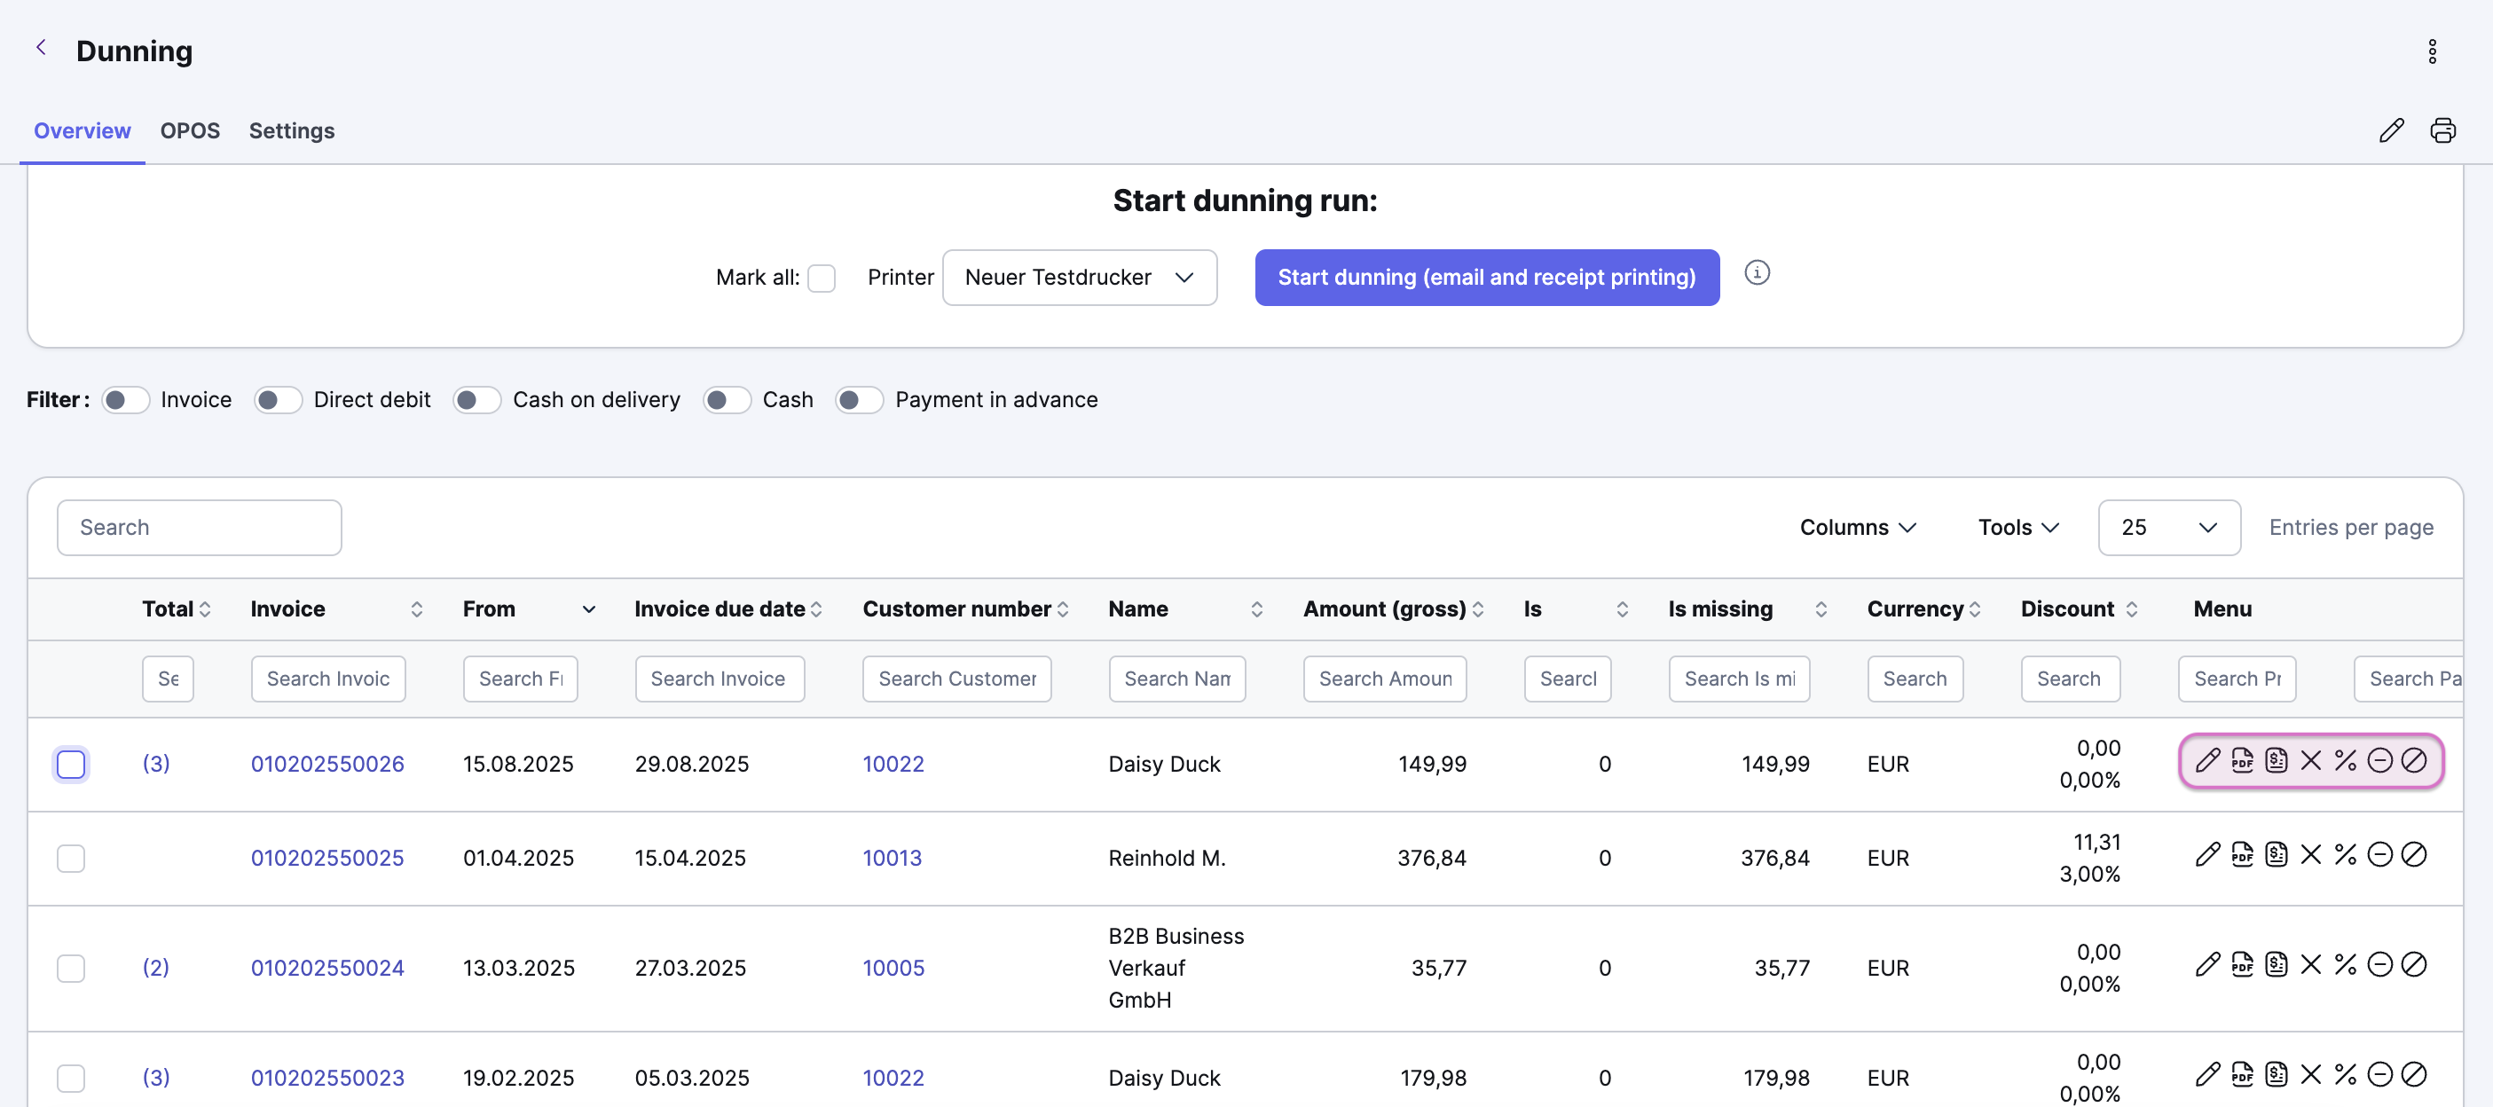Open PDF icon for invoice 010202550025
Image resolution: width=2493 pixels, height=1107 pixels.
(2241, 855)
